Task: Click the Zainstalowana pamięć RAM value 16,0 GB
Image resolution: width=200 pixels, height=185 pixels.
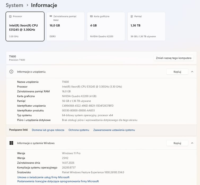Action: [66, 91]
